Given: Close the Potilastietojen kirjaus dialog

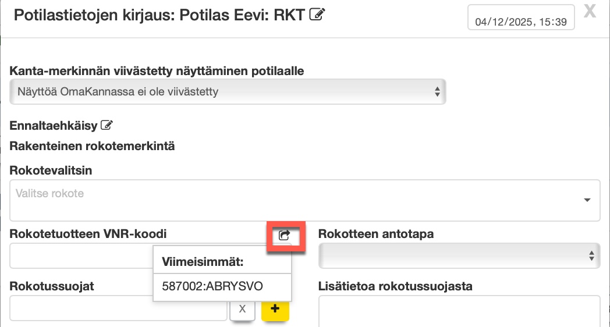Looking at the screenshot, I should [x=590, y=12].
